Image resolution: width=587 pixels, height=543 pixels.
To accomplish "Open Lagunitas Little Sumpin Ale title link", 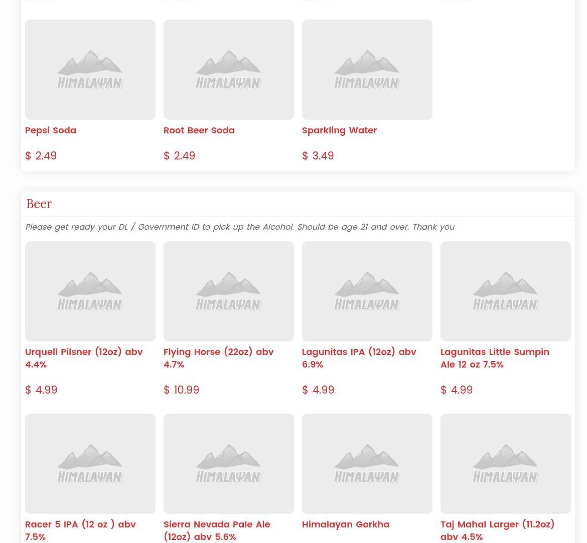I will pyautogui.click(x=495, y=358).
